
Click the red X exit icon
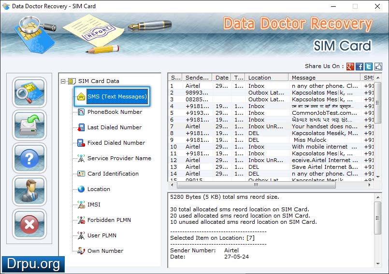click(29, 224)
